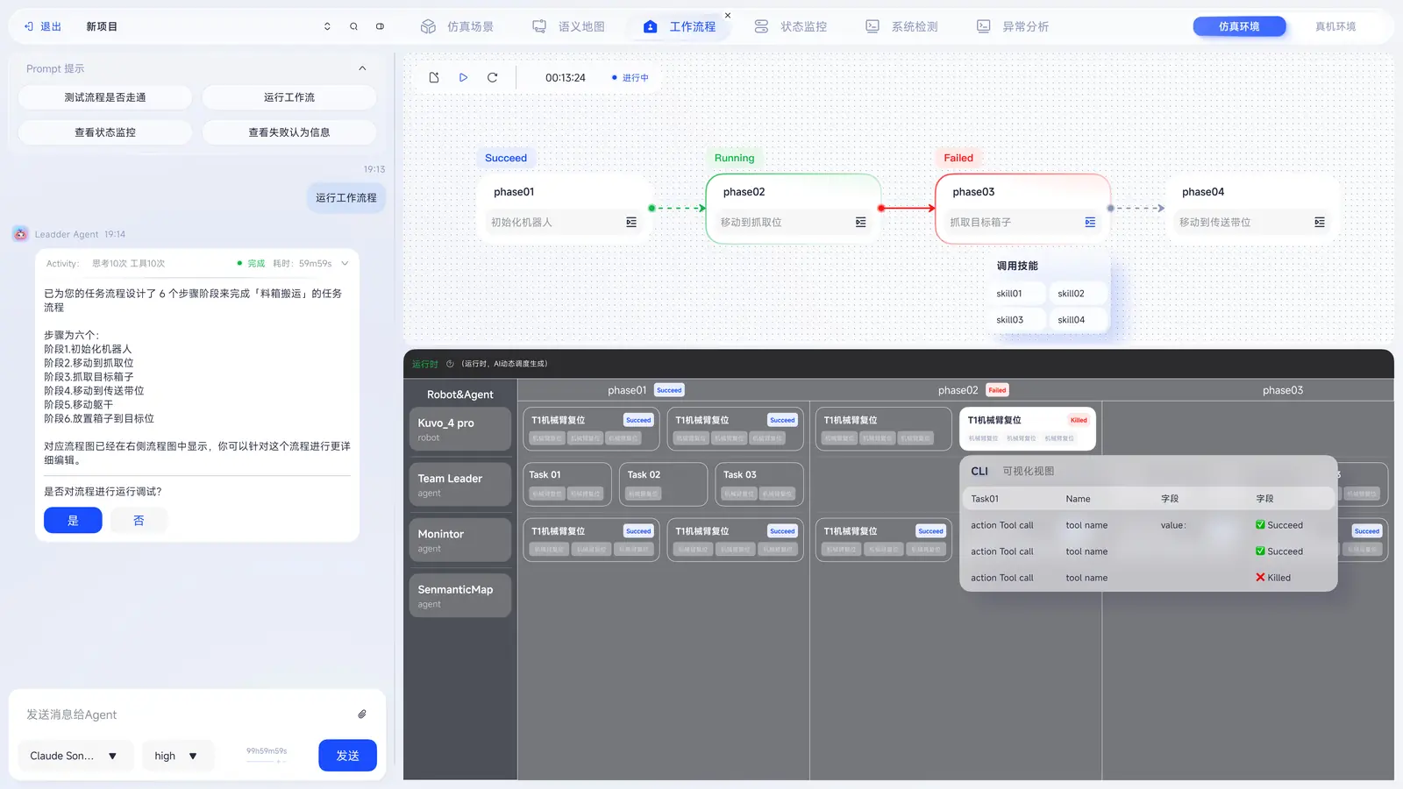Toggle the sidebar panel icon next to search
Image resolution: width=1403 pixels, height=789 pixels.
coord(380,26)
